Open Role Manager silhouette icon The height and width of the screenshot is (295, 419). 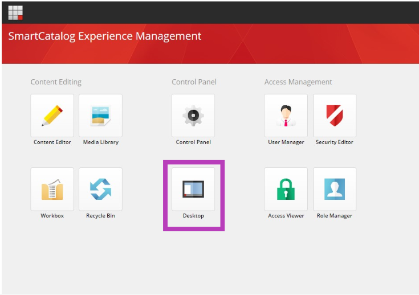(x=335, y=189)
